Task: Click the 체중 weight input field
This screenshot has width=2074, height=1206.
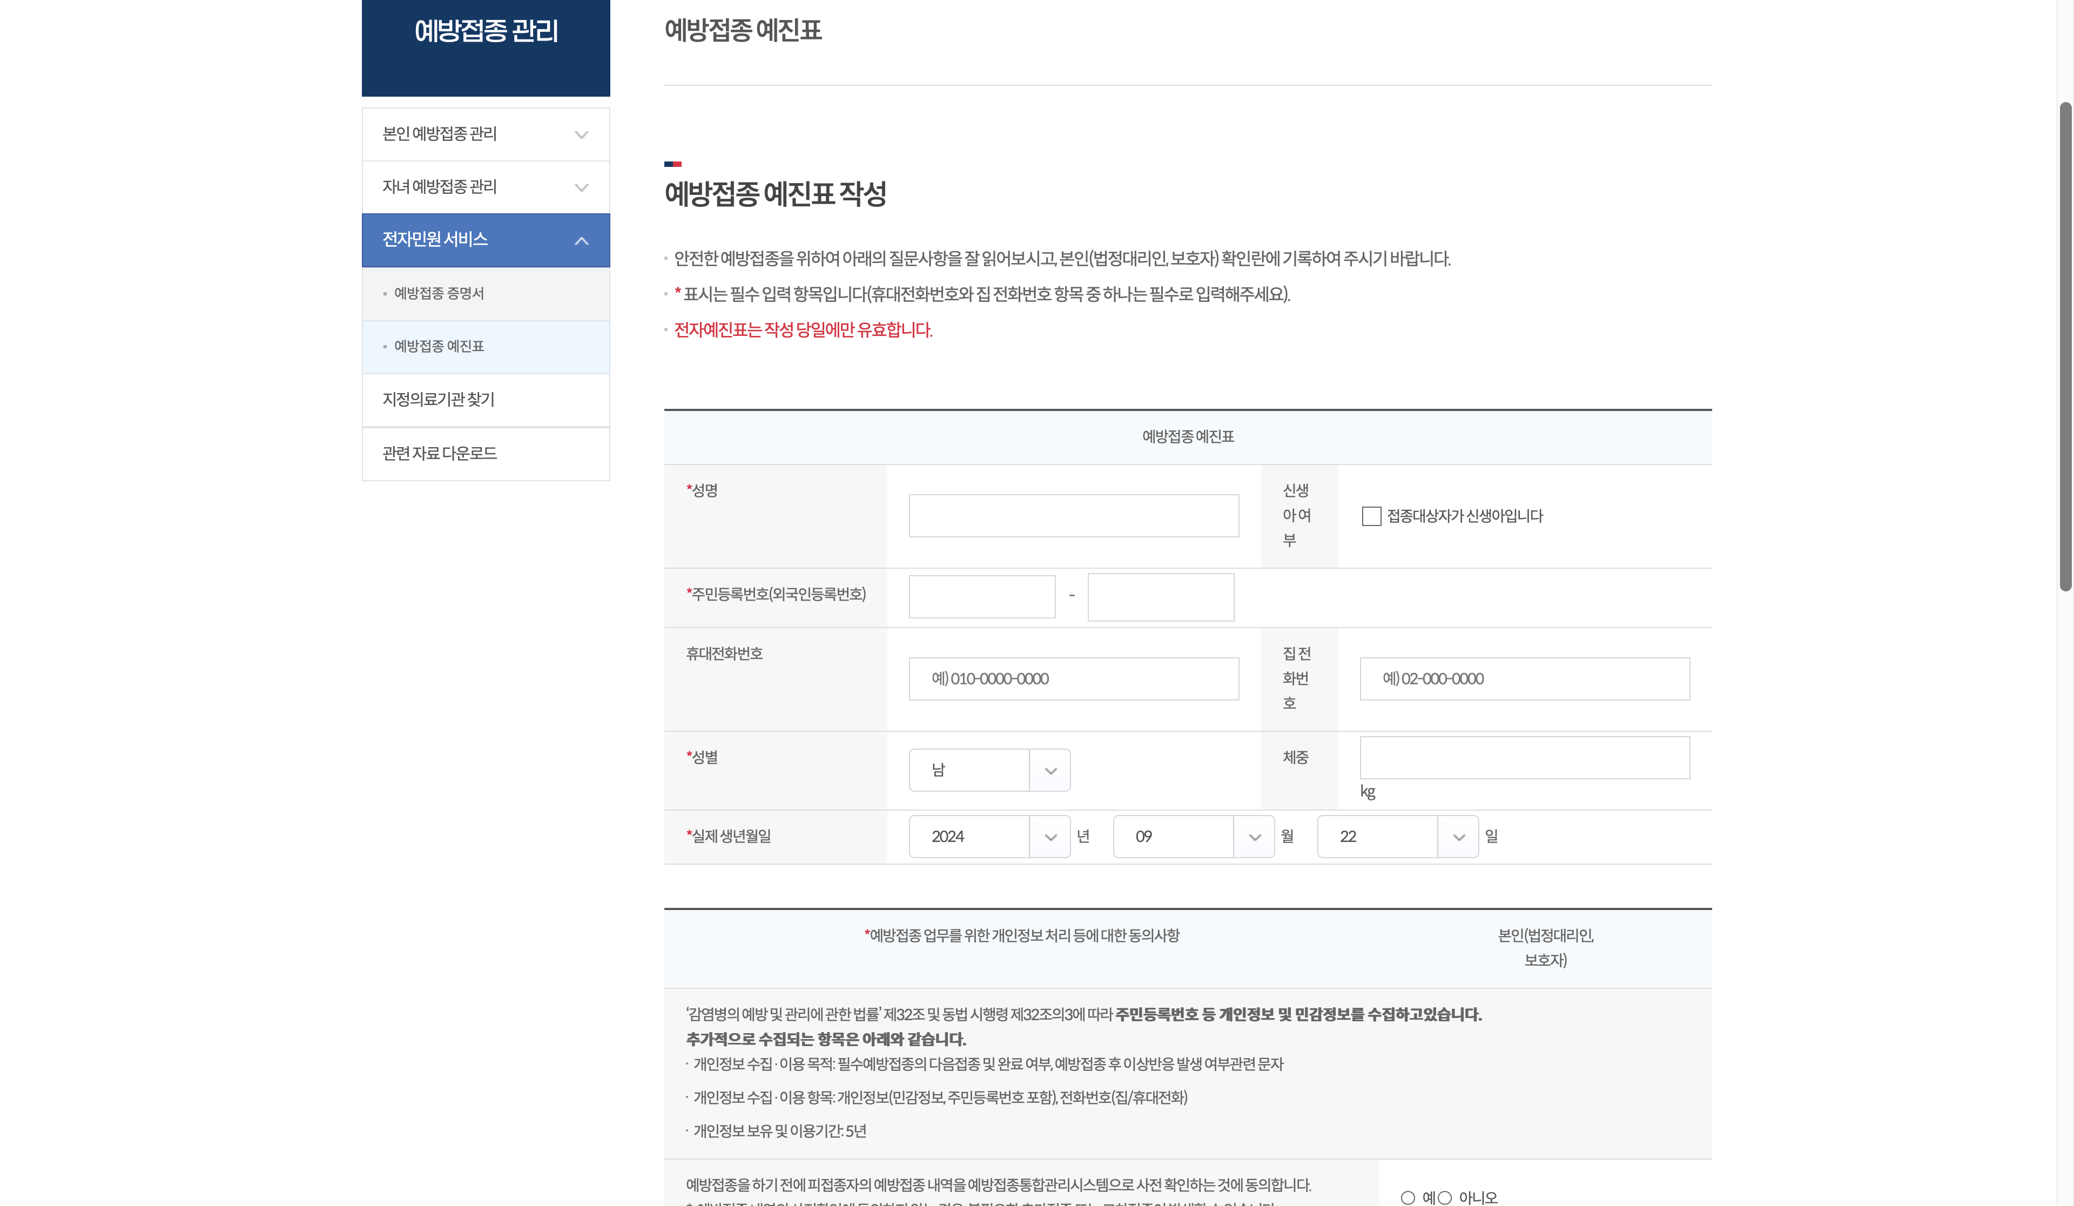Action: pos(1524,757)
